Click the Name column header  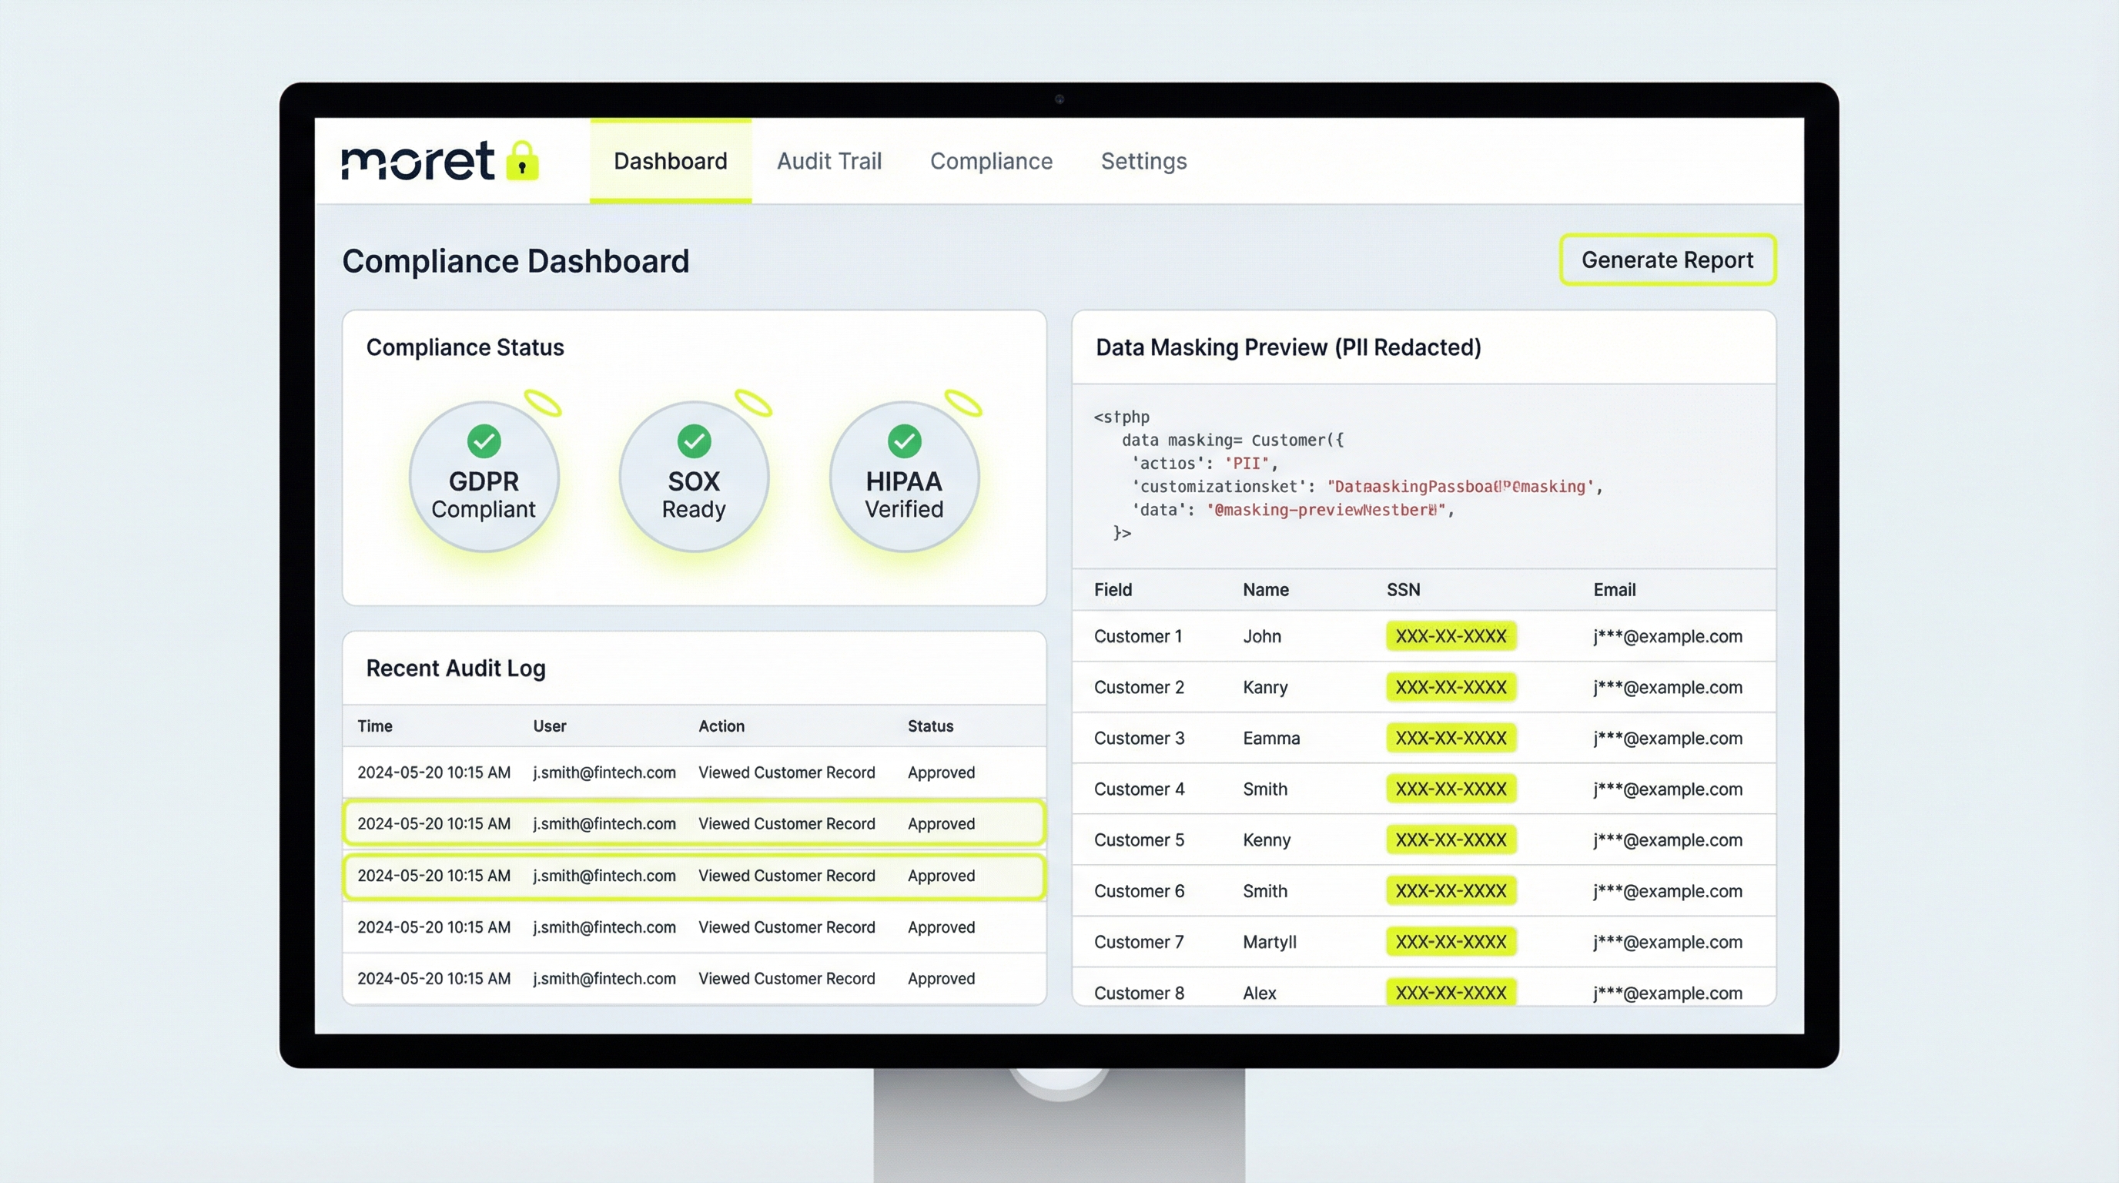1264,590
